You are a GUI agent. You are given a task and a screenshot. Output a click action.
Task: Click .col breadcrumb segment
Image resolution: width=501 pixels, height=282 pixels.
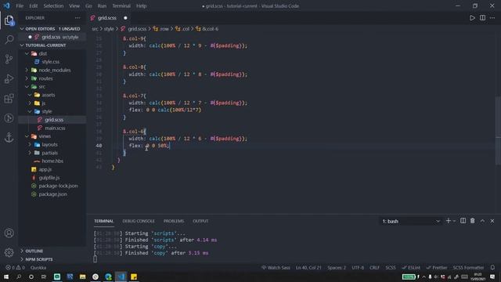pyautogui.click(x=182, y=29)
